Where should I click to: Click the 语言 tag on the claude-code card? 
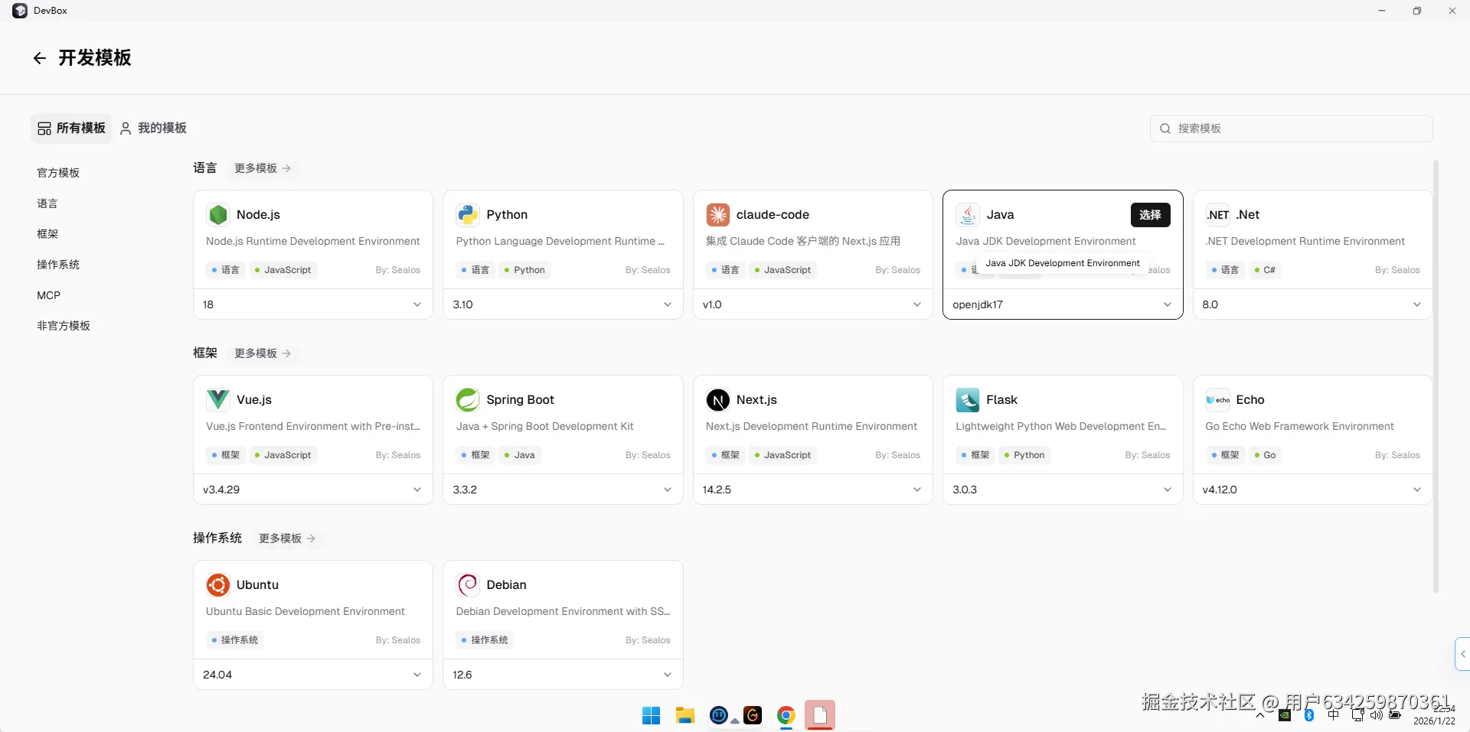pos(726,270)
